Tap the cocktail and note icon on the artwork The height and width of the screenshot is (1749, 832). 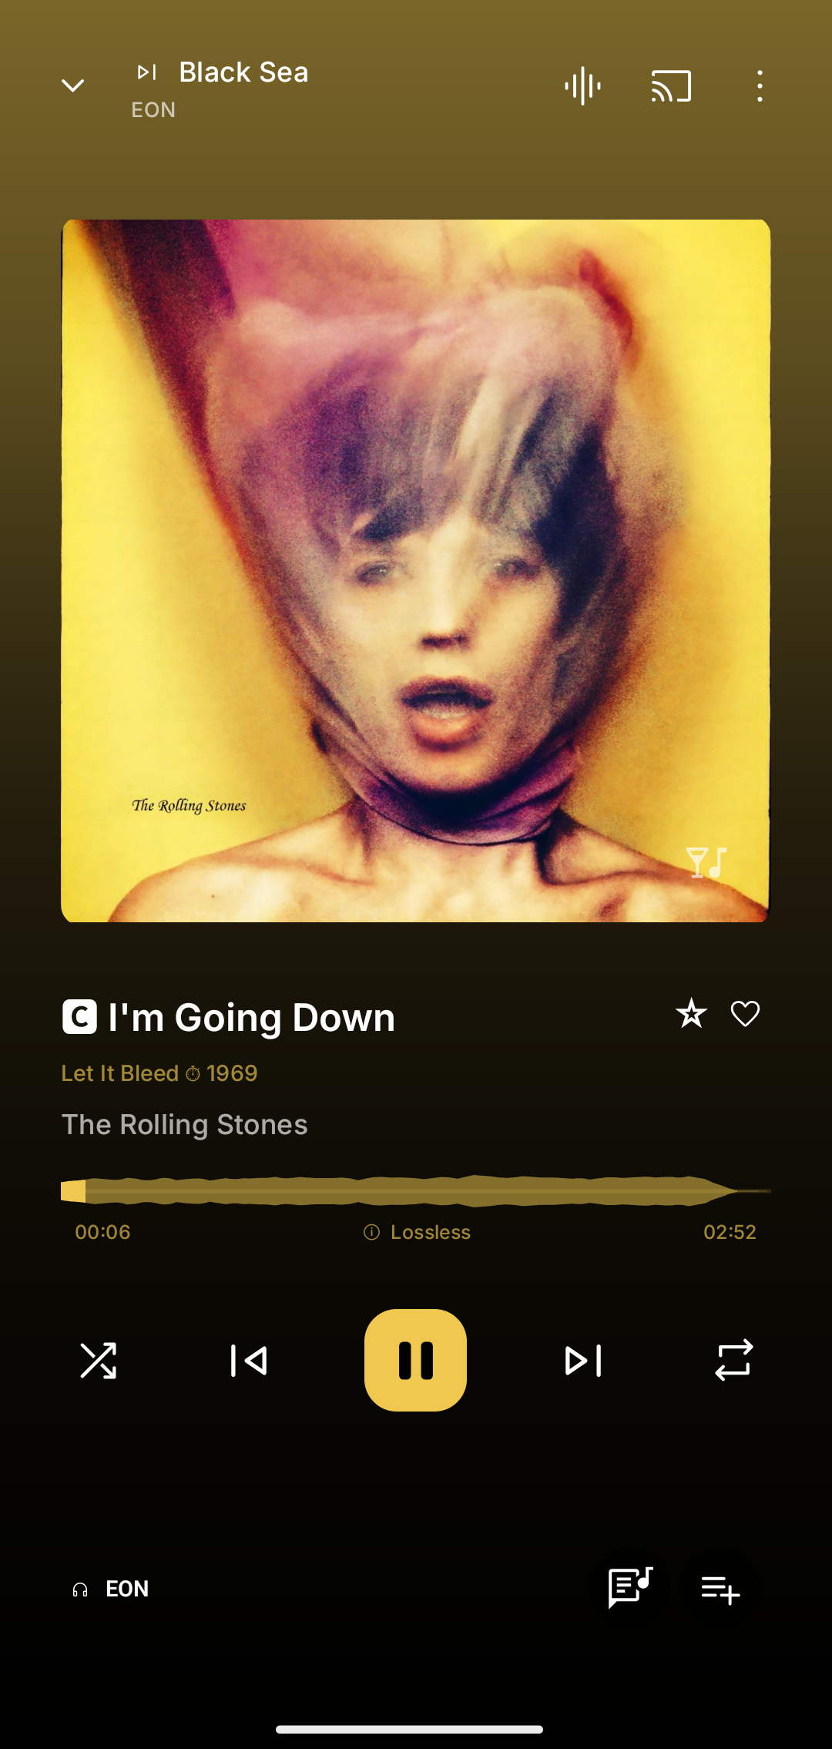706,863
